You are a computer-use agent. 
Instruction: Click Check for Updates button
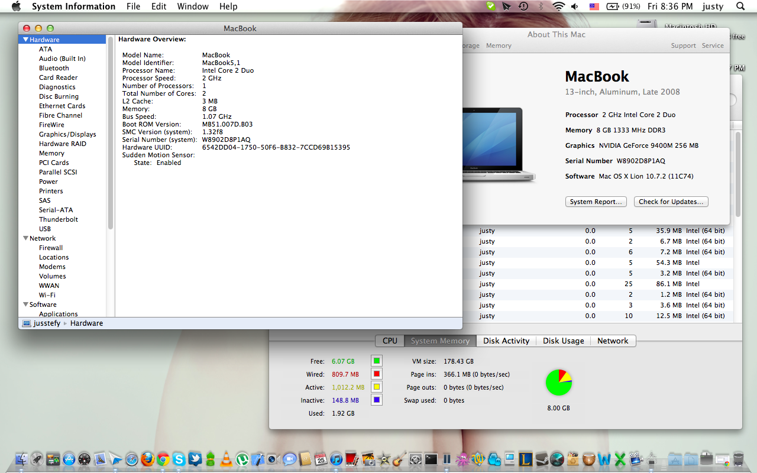(x=671, y=202)
